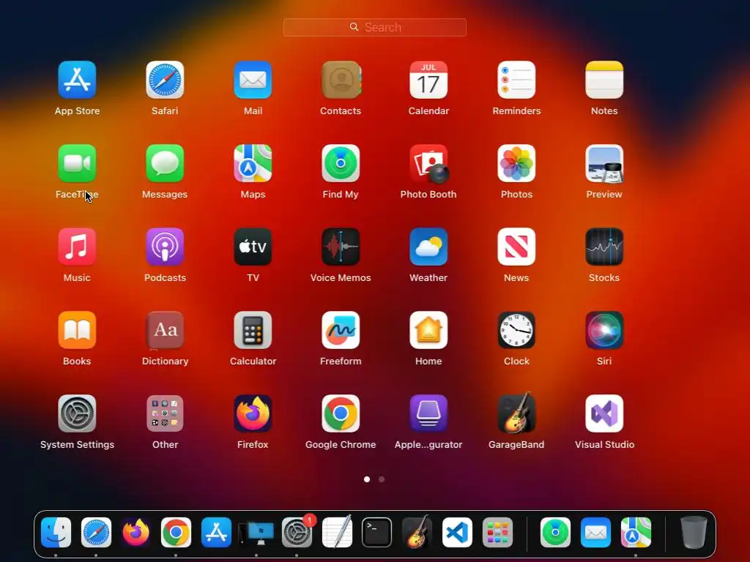Expand the Other apps folder
Image resolution: width=750 pixels, height=562 pixels.
[x=165, y=414]
